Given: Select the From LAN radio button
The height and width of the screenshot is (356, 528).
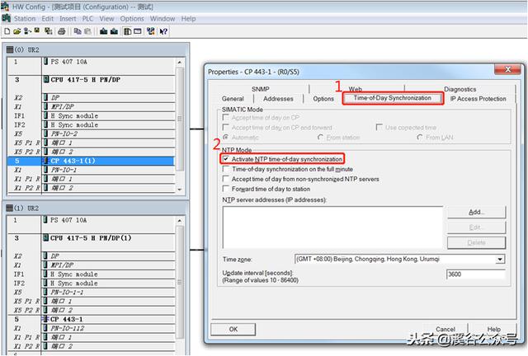Looking at the screenshot, I should (x=420, y=138).
